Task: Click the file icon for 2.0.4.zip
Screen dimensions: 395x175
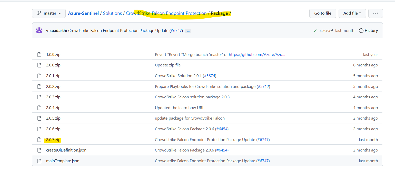Action: [39, 108]
